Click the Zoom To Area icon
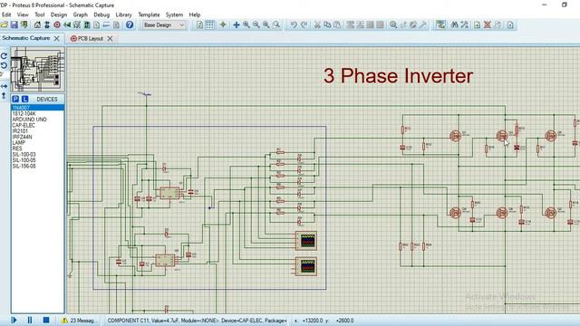Viewport: 580px width, 326px height. (x=275, y=24)
